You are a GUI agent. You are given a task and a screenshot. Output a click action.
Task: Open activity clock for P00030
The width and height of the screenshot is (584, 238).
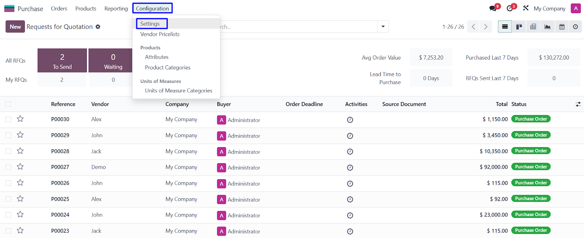click(x=350, y=120)
